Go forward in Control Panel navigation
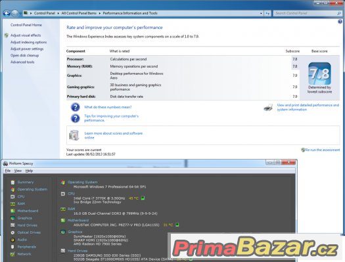345x262 pixels. click(x=15, y=13)
